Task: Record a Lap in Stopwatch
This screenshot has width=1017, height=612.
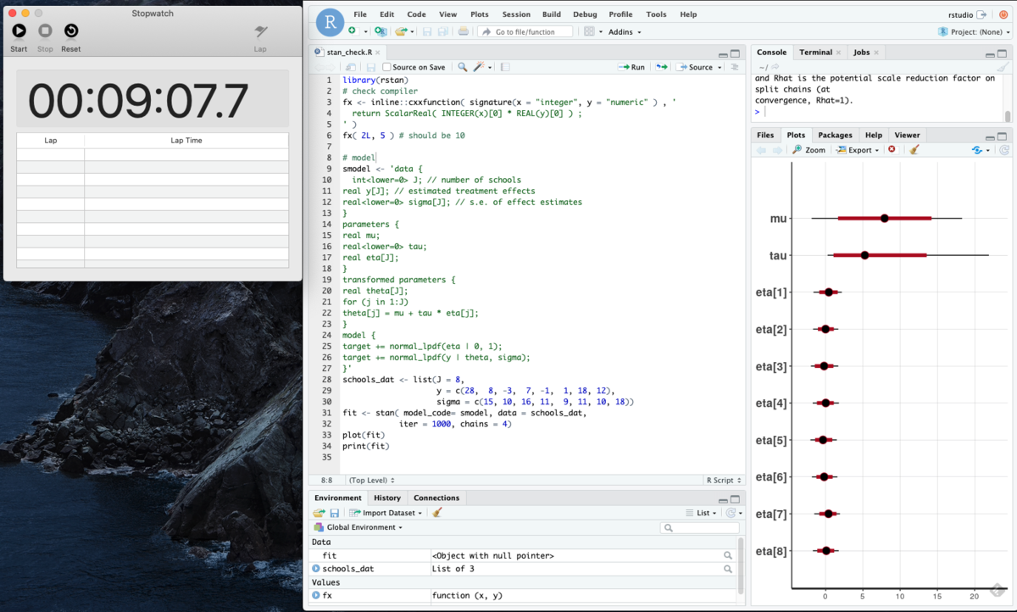Action: pos(260,32)
